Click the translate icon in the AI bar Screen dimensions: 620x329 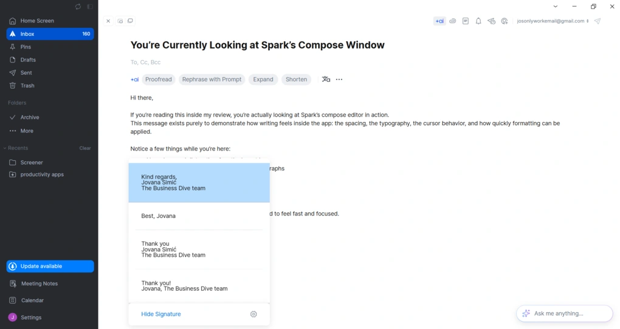[326, 80]
